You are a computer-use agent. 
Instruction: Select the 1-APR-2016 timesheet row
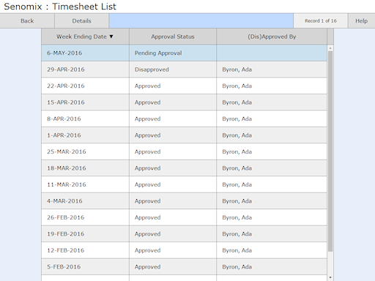[x=184, y=135]
